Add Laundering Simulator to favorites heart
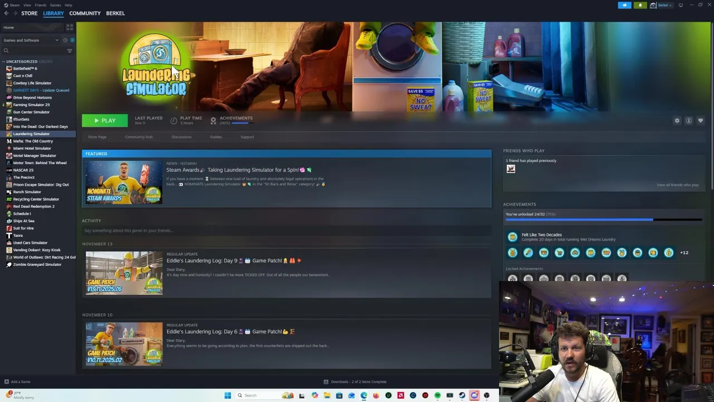This screenshot has width=714, height=402. (701, 121)
